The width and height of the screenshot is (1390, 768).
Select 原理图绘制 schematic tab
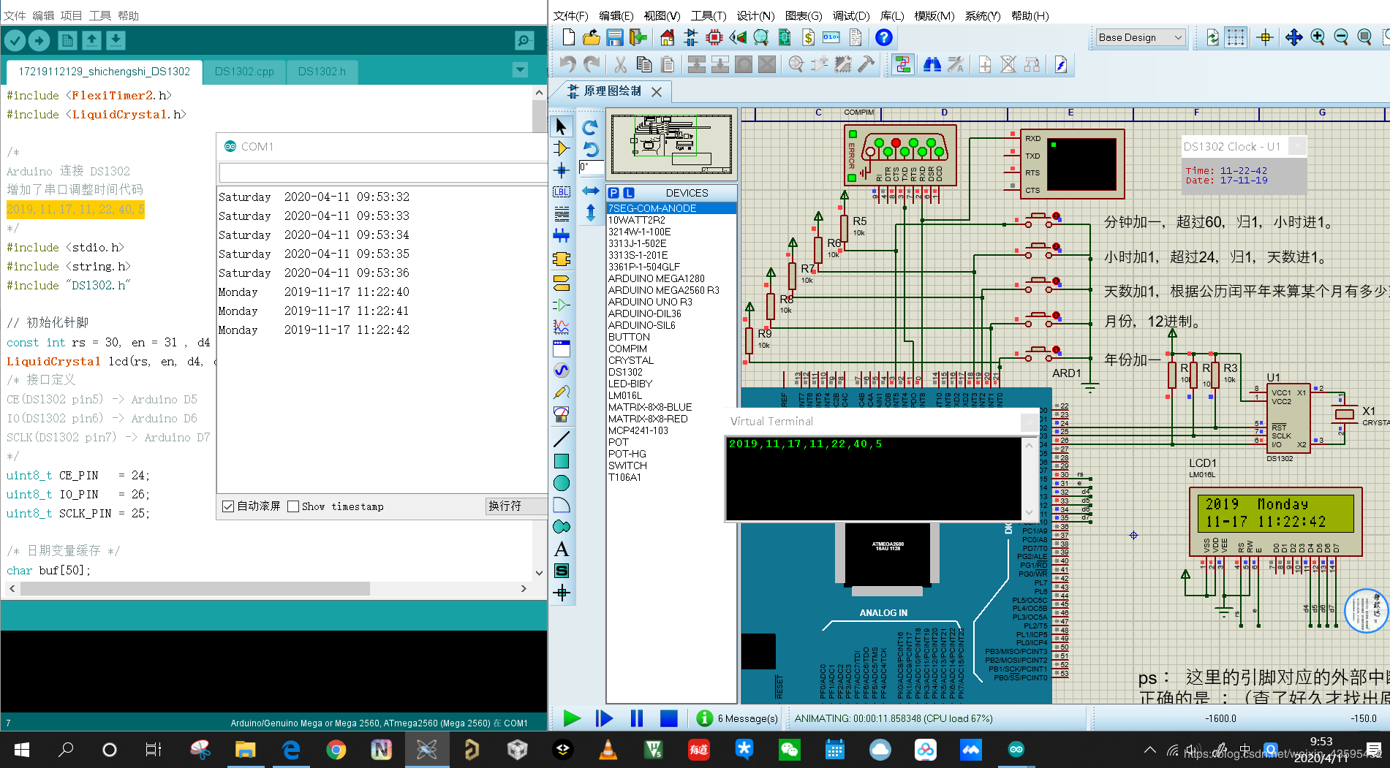(613, 91)
